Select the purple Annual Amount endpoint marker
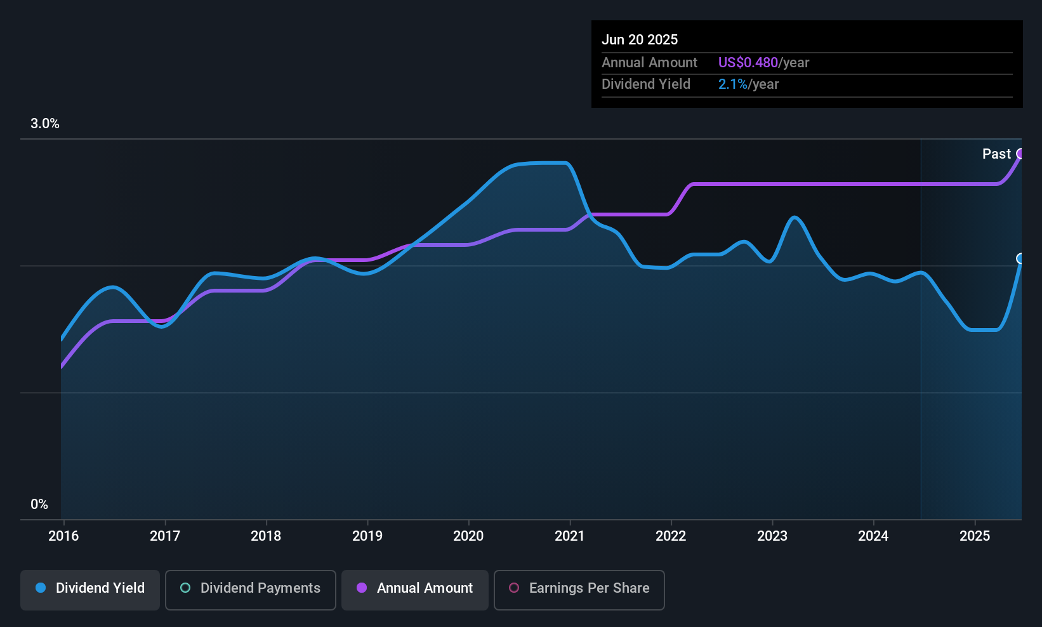 [1020, 154]
